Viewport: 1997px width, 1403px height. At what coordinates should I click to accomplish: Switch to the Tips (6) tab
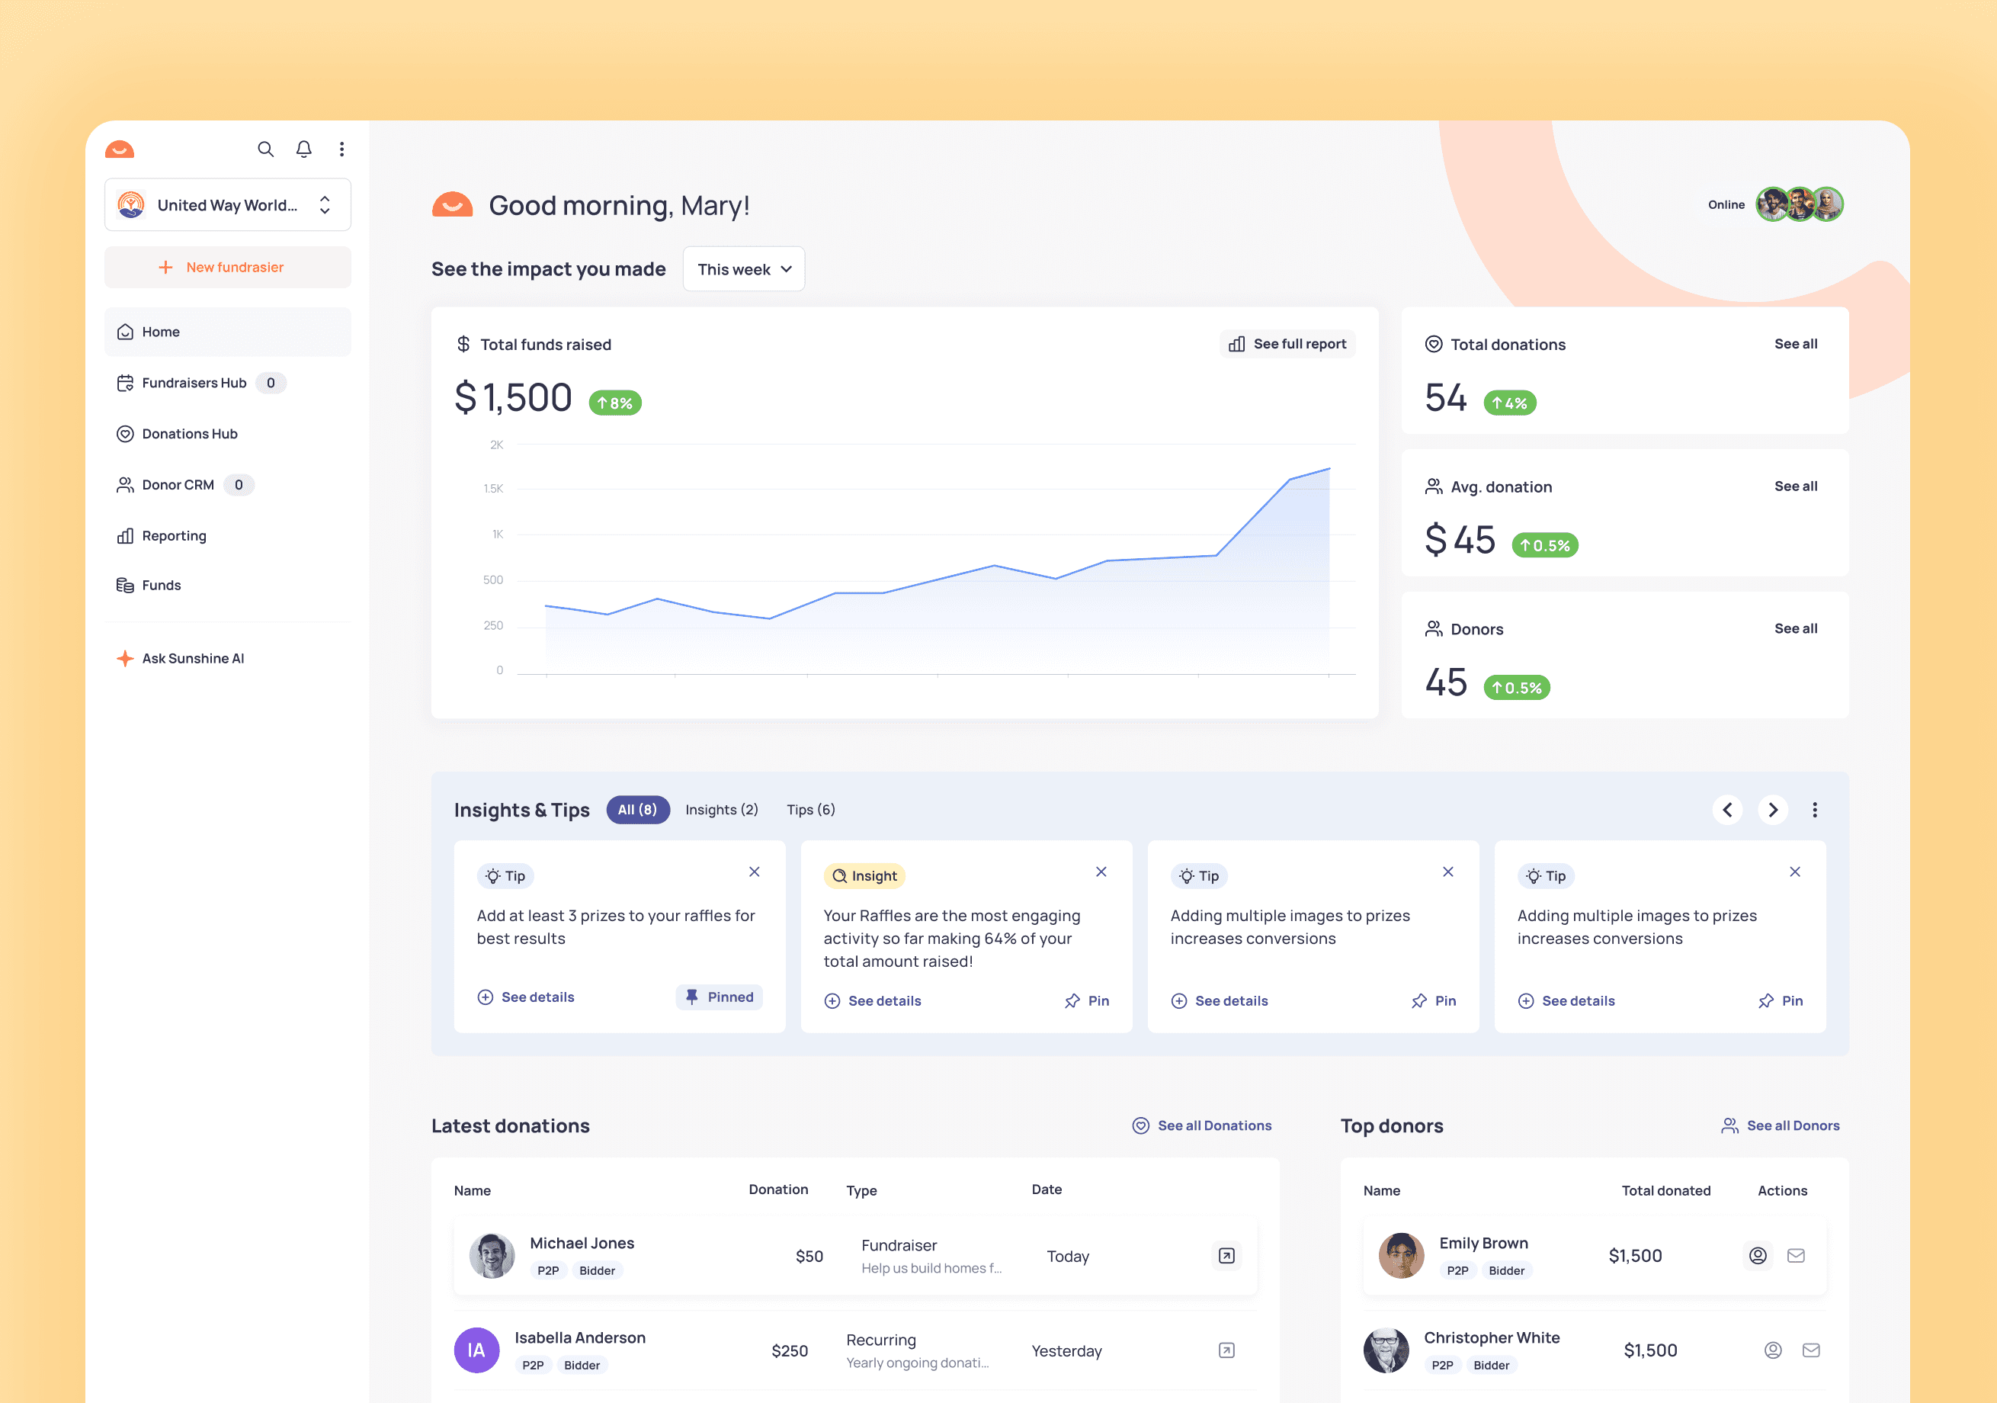[x=809, y=810]
